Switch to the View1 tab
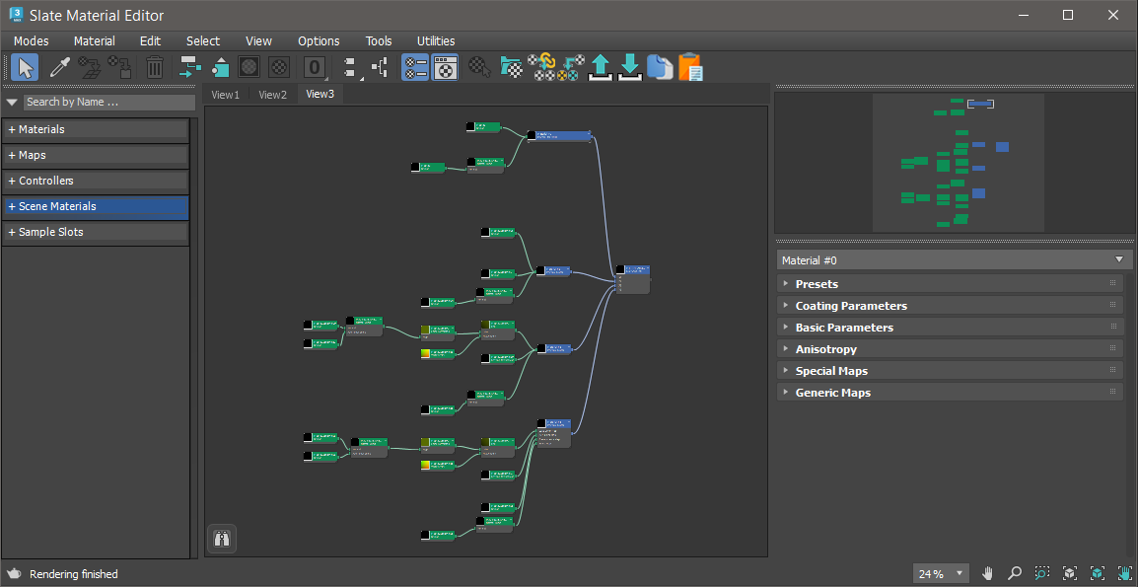 pos(225,95)
